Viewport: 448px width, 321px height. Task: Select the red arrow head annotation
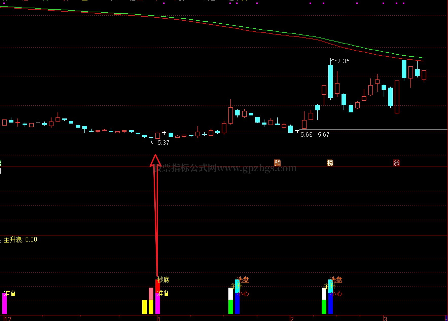pos(155,160)
